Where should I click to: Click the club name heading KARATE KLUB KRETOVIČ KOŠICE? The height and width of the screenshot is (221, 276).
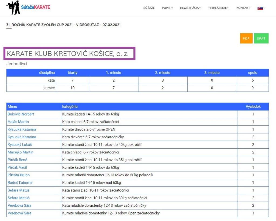[x=68, y=54]
